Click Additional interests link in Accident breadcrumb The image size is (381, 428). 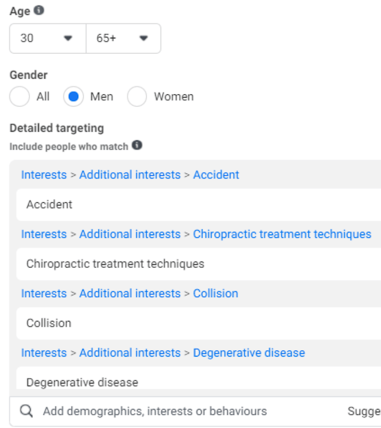tap(130, 175)
